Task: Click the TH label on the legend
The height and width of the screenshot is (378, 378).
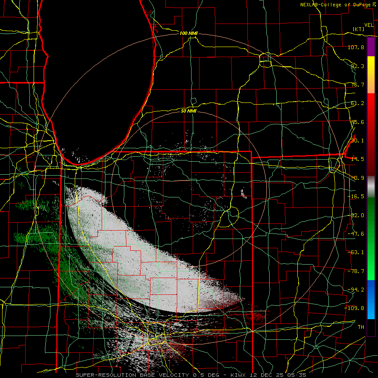Action: [361, 327]
